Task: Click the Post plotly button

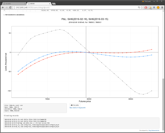Action: 75,105
